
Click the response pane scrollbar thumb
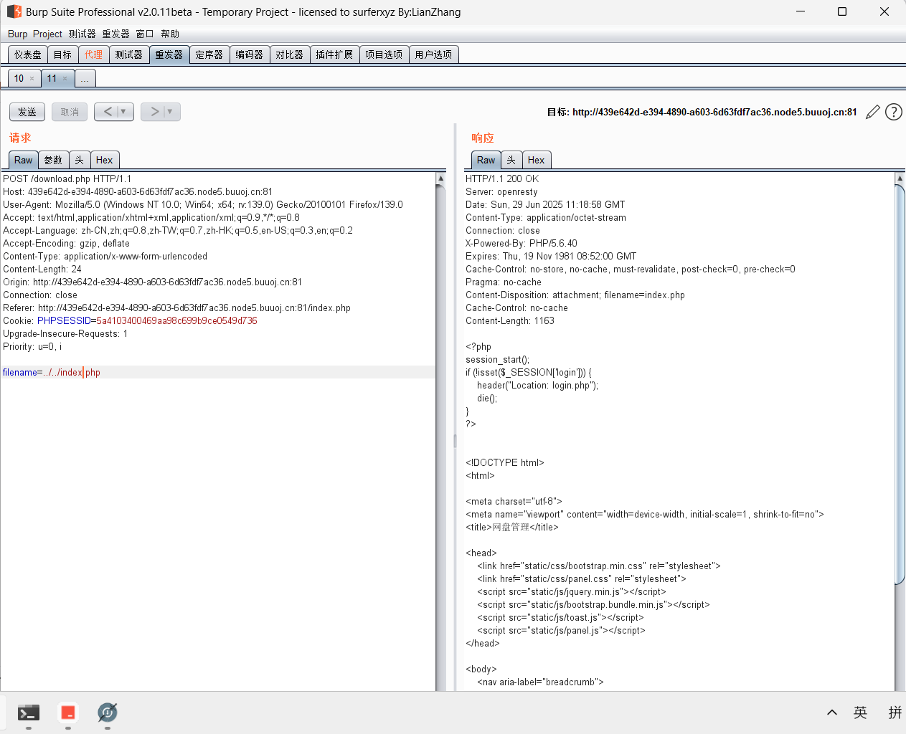pos(900,385)
